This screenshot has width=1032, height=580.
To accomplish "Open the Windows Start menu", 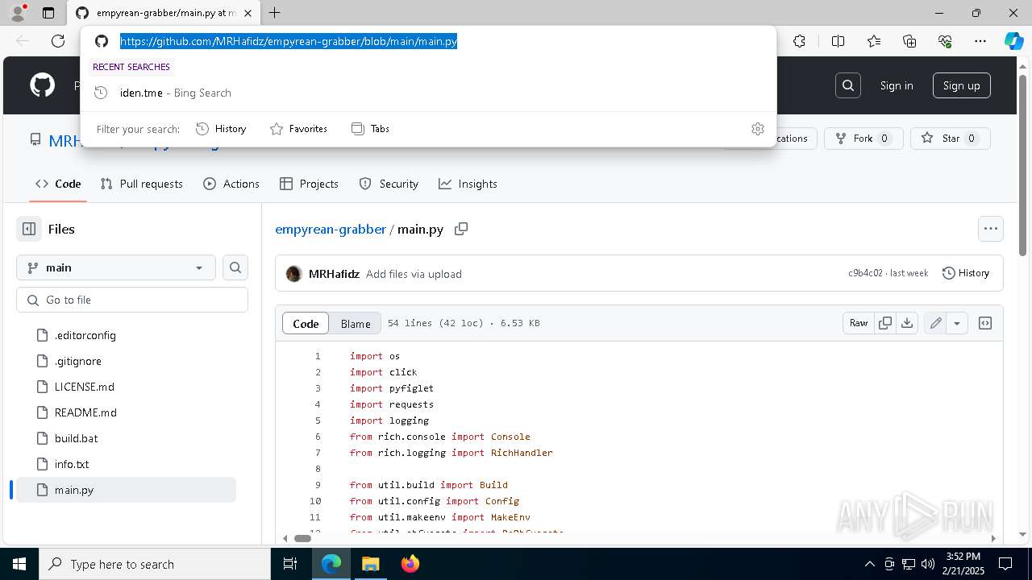I will pos(19,564).
